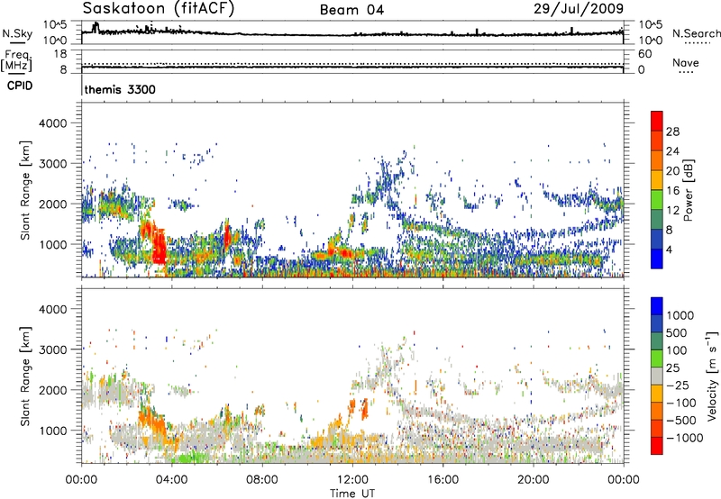Click the Velocity [m s-1] colorbar title
This screenshot has width=721, height=499.
click(x=712, y=376)
